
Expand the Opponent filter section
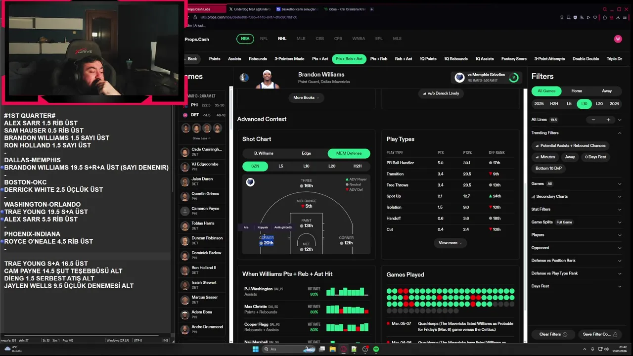tap(576, 248)
